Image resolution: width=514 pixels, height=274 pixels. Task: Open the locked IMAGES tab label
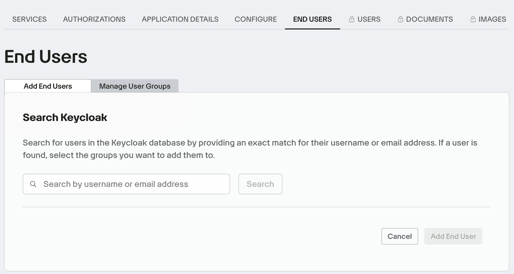pos(492,19)
